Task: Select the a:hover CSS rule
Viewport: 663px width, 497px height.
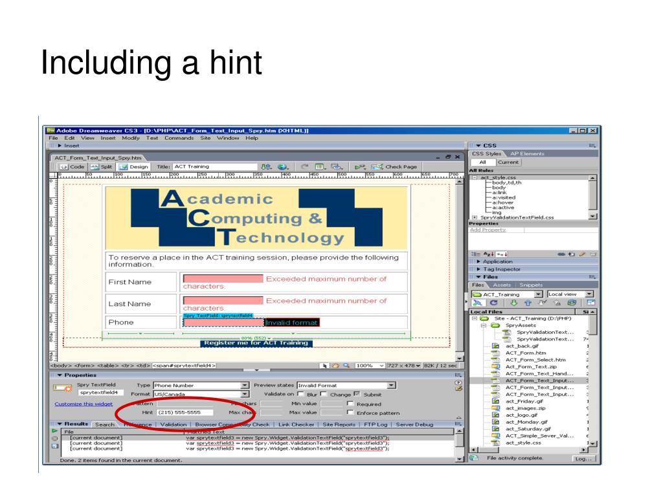Action: point(502,203)
